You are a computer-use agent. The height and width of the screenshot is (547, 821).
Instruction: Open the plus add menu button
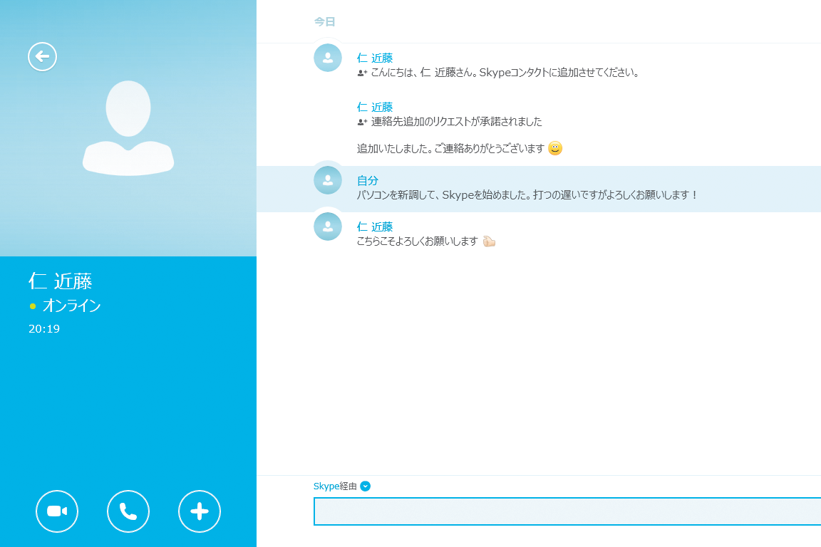(200, 511)
